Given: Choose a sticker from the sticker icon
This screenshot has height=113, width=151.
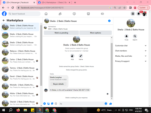Looking at the screenshot, I should (x=52, y=104).
